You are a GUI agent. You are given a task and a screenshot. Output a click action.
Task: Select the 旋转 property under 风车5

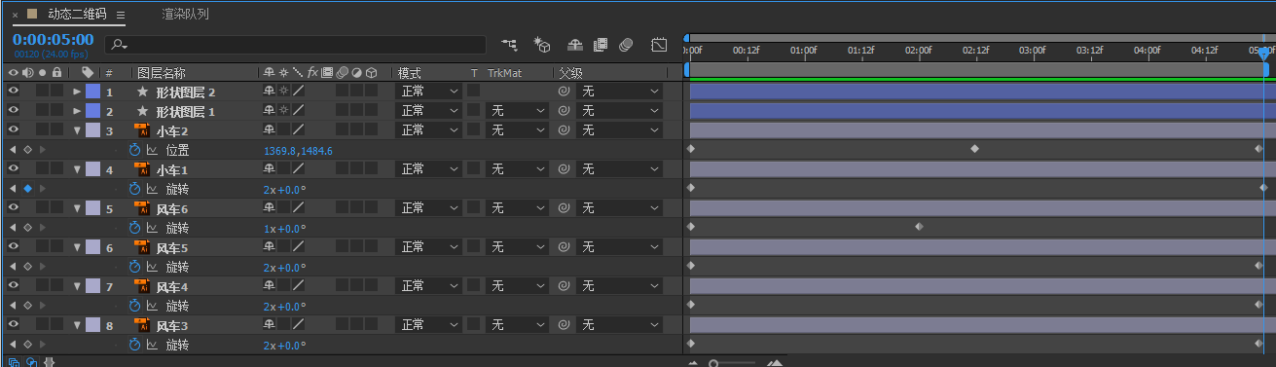(x=177, y=267)
